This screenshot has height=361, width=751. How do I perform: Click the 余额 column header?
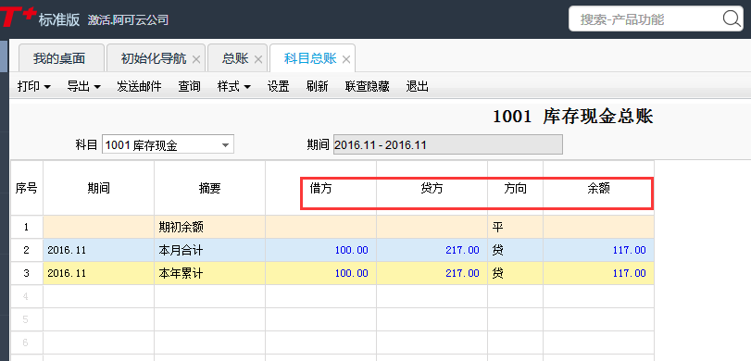[x=599, y=188]
